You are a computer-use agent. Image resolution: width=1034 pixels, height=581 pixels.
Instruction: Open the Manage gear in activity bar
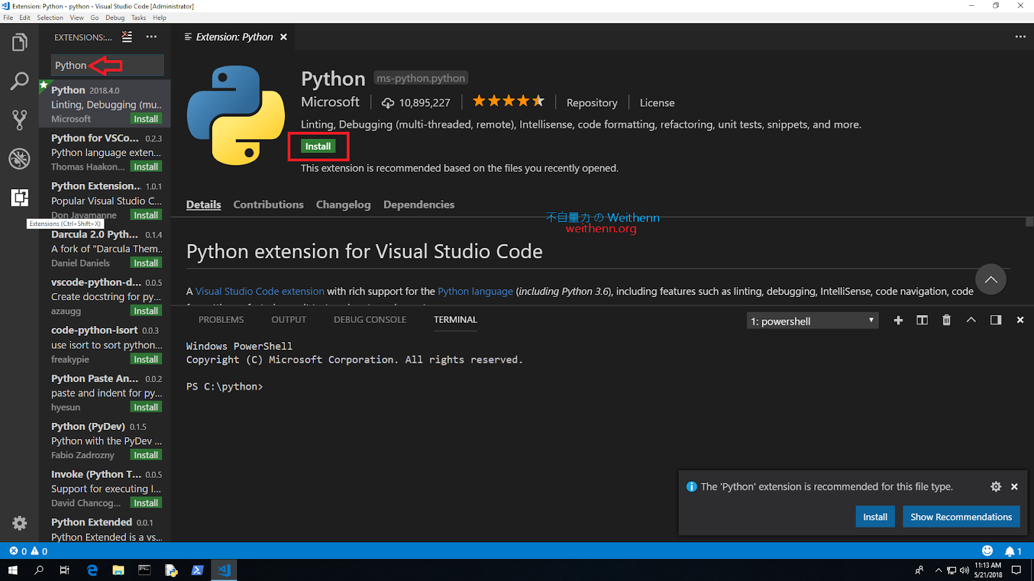pos(19,523)
